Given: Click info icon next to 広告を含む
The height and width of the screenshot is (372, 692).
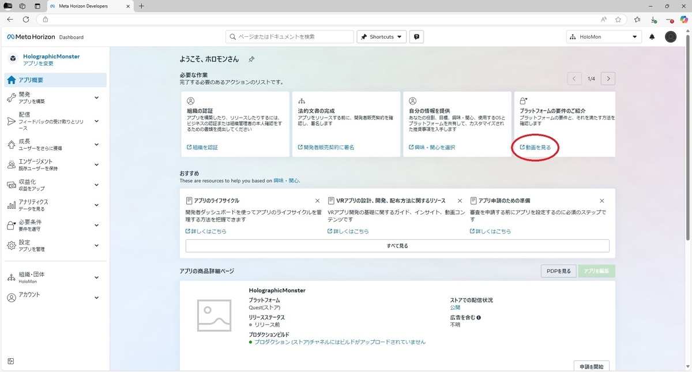Looking at the screenshot, I should 479,317.
